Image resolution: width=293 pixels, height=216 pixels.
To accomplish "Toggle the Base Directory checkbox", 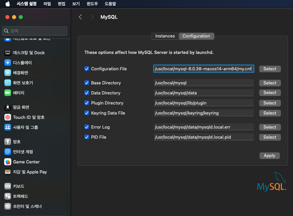I will coord(87,83).
